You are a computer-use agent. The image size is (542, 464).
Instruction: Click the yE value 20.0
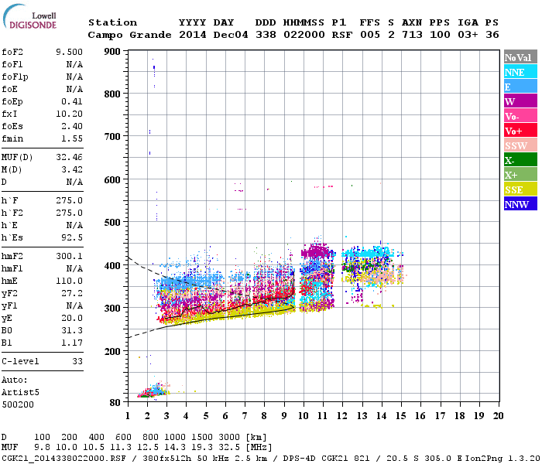[x=72, y=319]
